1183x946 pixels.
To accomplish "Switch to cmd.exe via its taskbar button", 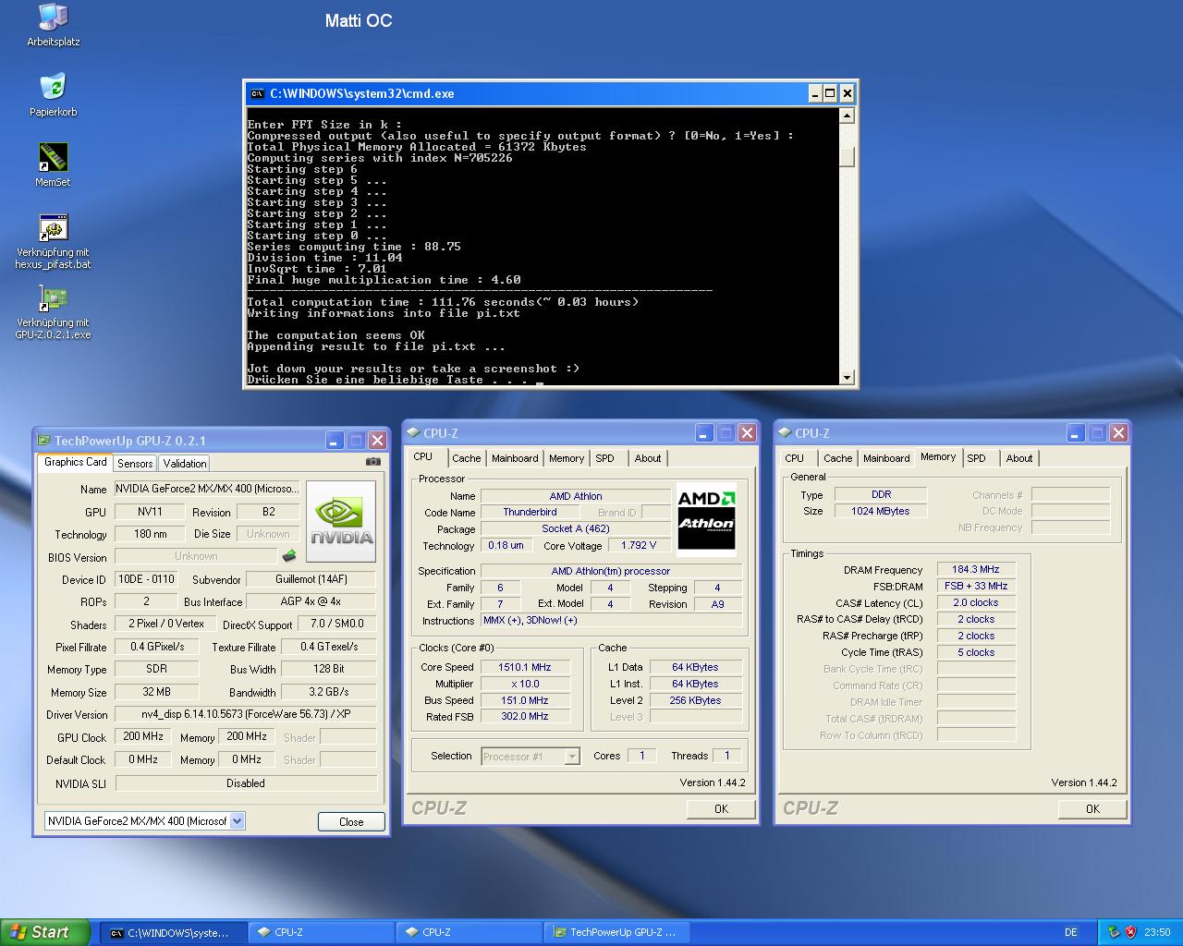I will pyautogui.click(x=174, y=932).
